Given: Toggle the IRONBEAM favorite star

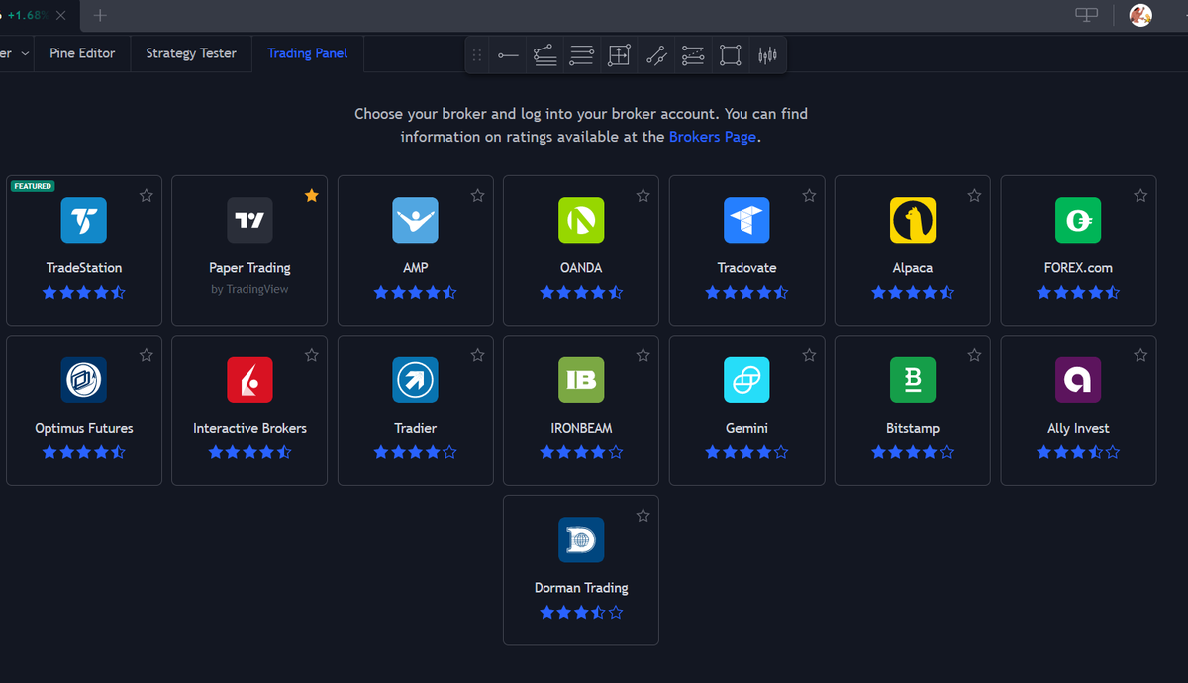Looking at the screenshot, I should [x=643, y=355].
